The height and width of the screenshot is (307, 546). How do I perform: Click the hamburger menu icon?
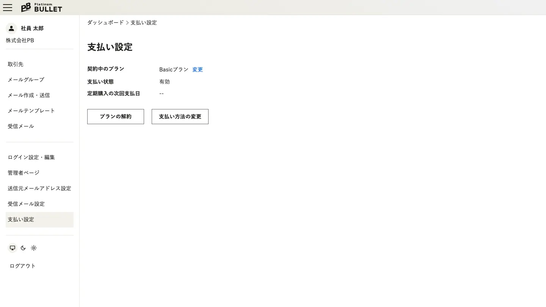8,8
